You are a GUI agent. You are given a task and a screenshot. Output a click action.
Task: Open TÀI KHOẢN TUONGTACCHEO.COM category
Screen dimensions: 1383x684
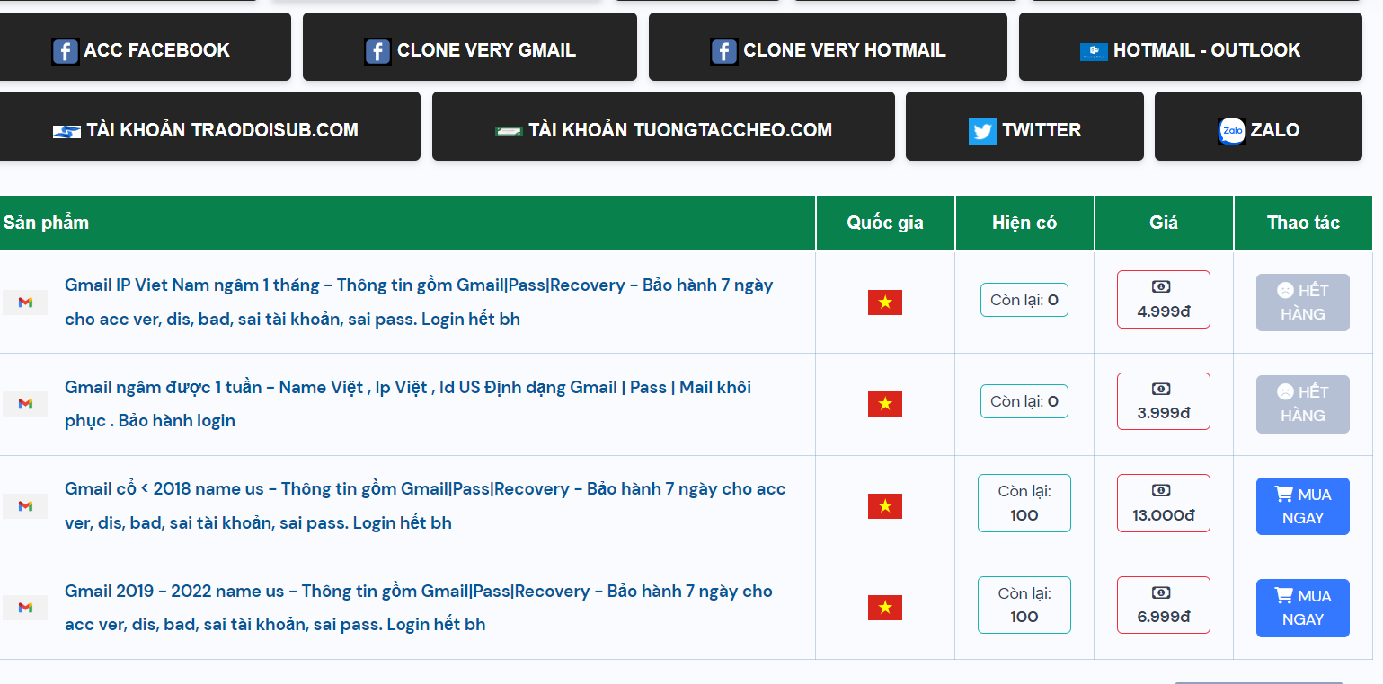coord(663,126)
